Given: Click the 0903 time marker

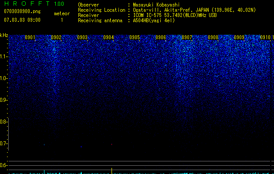Looking at the screenshot, I should [82, 37].
